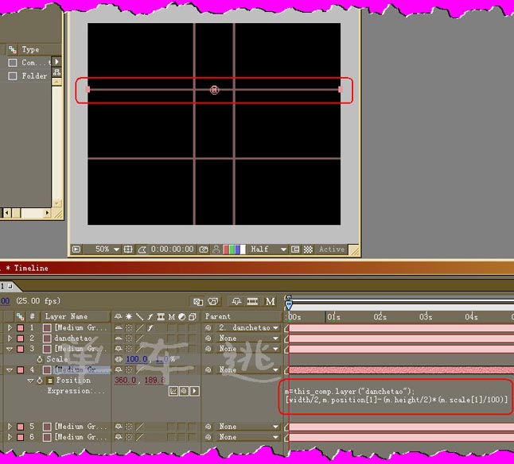
Task: Toggle collapse transformations switch for layer 1
Action: click(129, 327)
